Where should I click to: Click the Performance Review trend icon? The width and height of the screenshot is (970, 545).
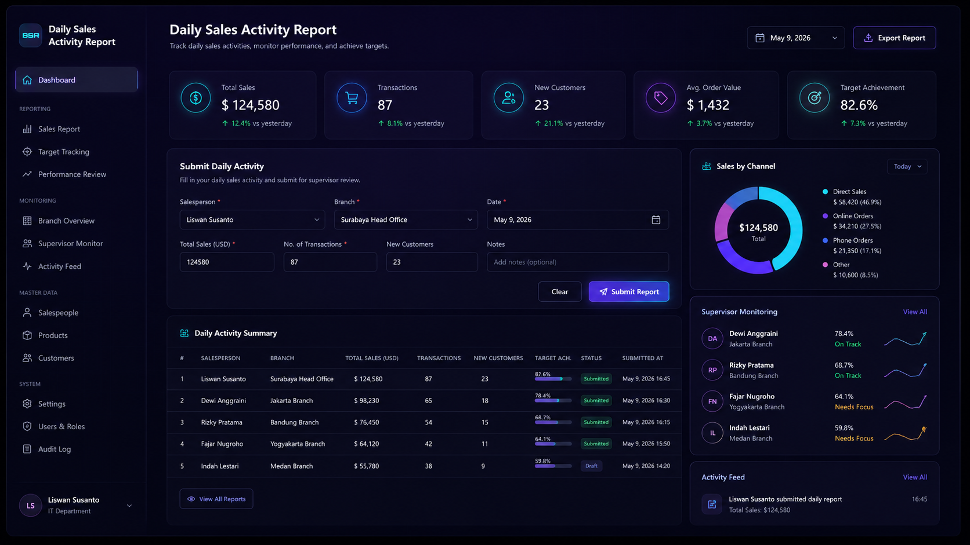click(x=27, y=174)
